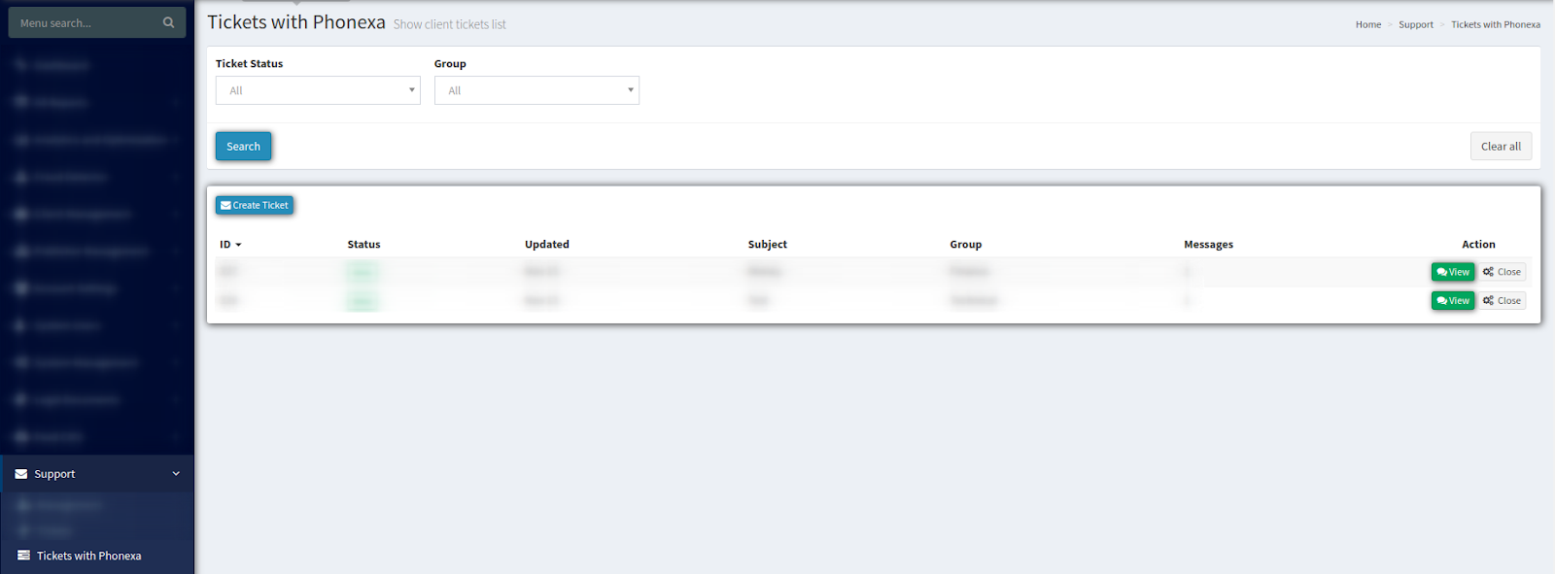This screenshot has height=574, width=1555.
Task: Click the Tickets with Phonexa breadcrumb
Action: (1496, 24)
